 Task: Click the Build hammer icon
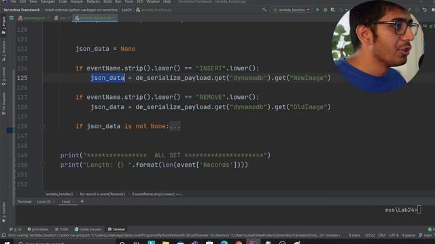(264, 9)
